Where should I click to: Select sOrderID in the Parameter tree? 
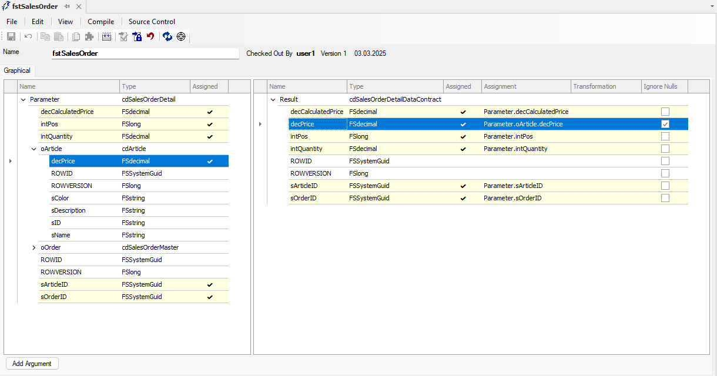pos(133,297)
